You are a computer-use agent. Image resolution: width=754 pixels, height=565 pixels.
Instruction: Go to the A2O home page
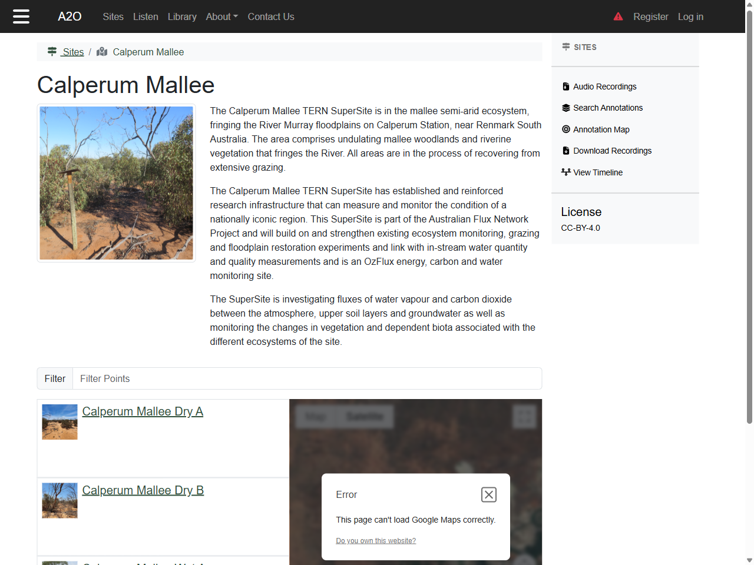point(70,16)
